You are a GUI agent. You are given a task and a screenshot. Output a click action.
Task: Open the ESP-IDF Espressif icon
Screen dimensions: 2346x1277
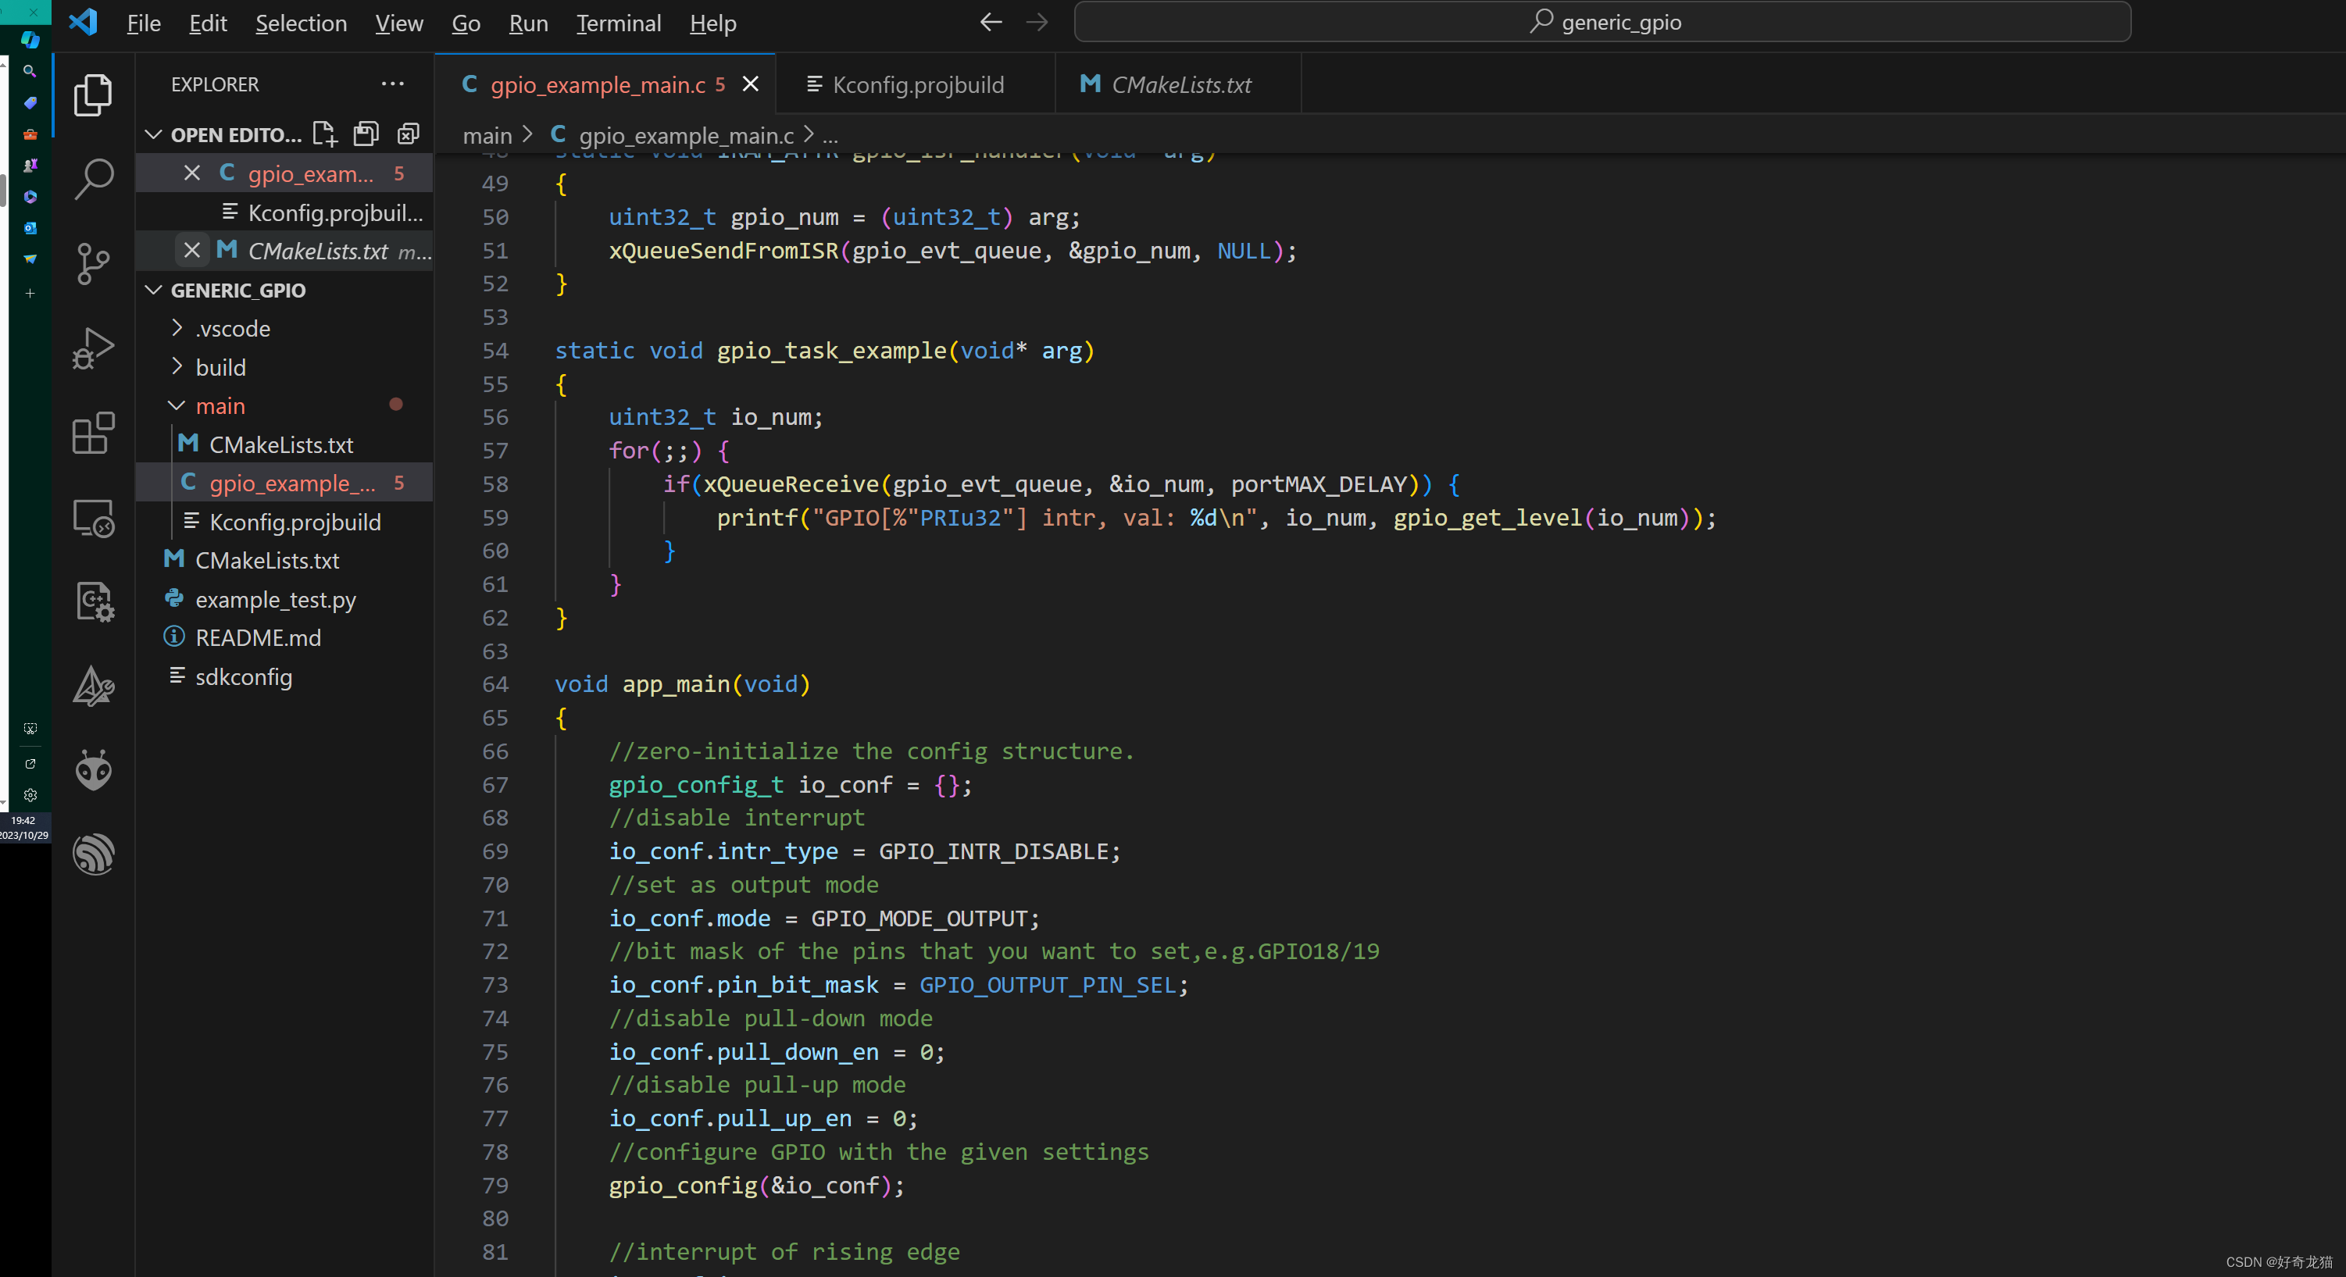pos(93,854)
